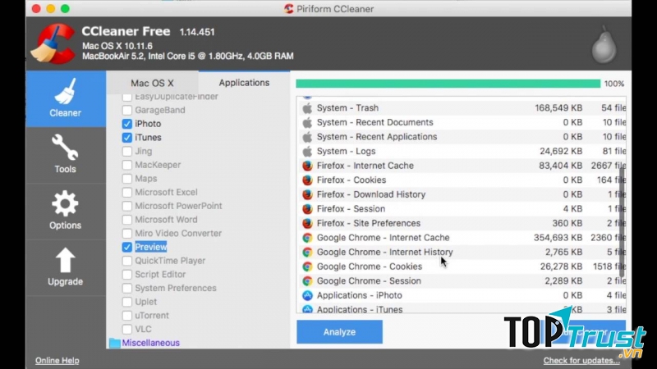Click the pear icon in header
The width and height of the screenshot is (657, 369).
coord(604,45)
